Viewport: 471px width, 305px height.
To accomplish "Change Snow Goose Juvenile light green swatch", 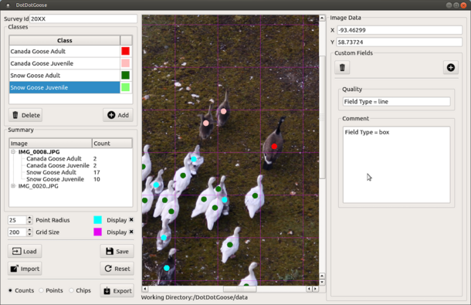I will click(126, 87).
